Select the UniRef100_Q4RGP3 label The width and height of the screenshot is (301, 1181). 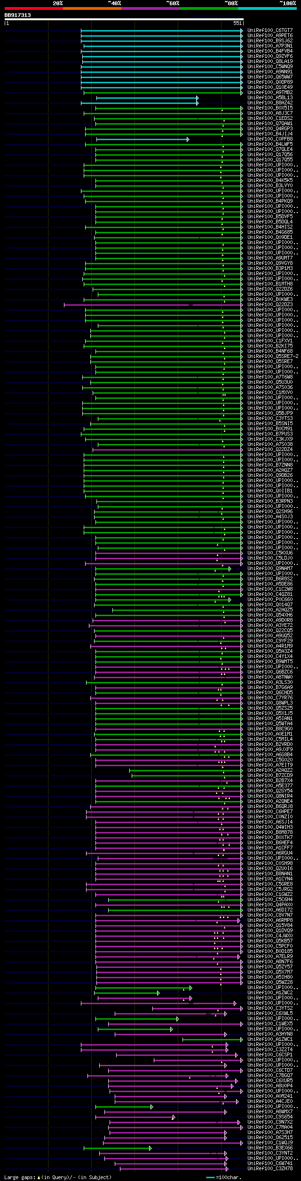270,129
